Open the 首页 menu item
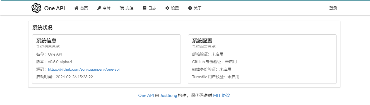Image resolution: width=370 pixels, height=105 pixels. pos(81,8)
